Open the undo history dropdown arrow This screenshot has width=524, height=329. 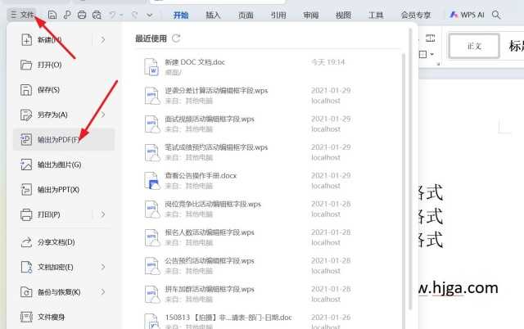click(x=121, y=15)
